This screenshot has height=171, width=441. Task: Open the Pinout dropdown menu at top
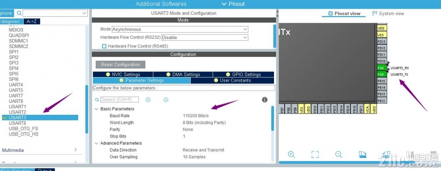[x=233, y=4]
